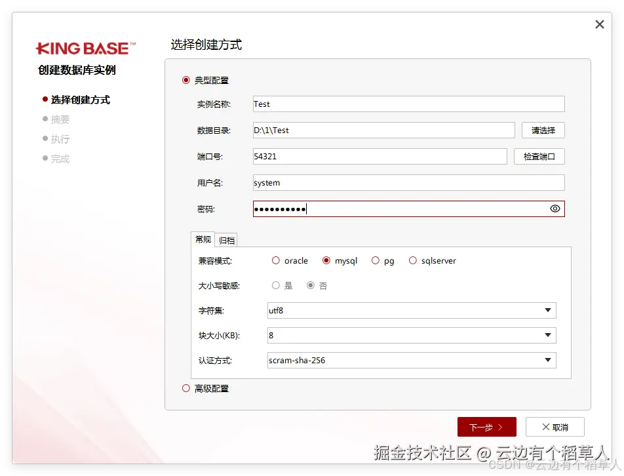Screen dimensions: 624x476
Task: Click the 端口号 input field
Action: [x=380, y=156]
